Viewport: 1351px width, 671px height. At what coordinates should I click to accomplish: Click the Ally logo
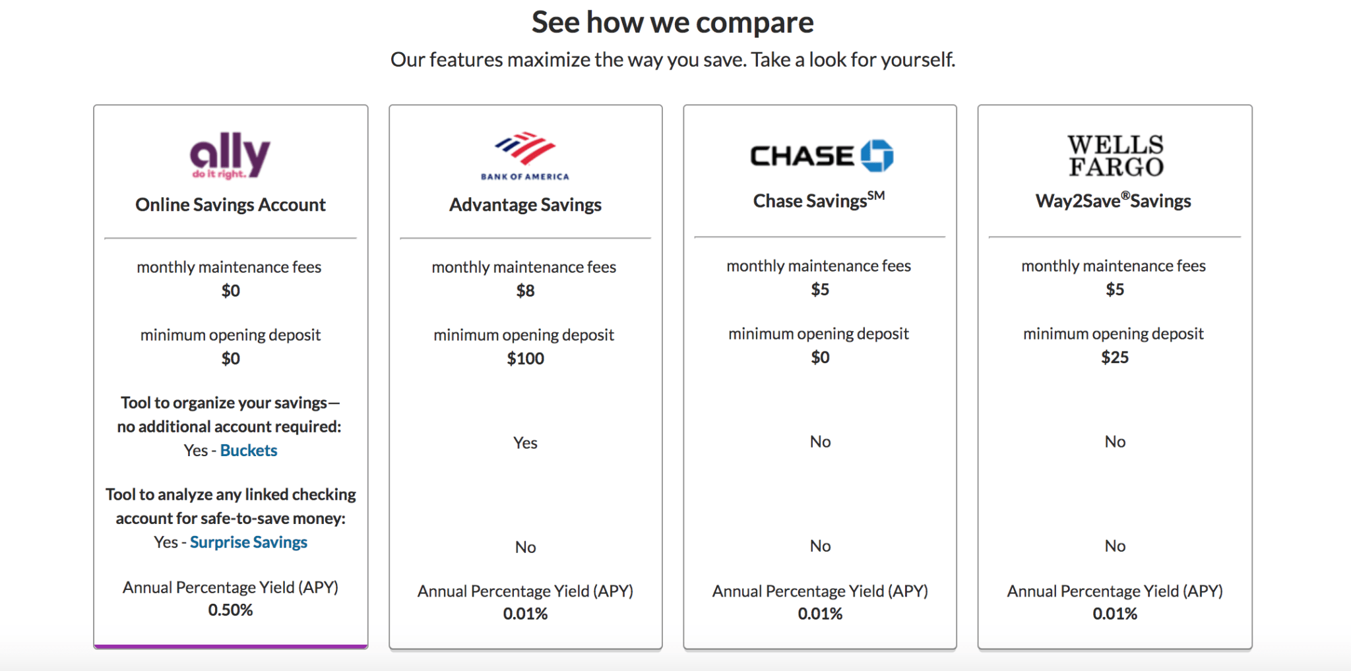pos(230,156)
